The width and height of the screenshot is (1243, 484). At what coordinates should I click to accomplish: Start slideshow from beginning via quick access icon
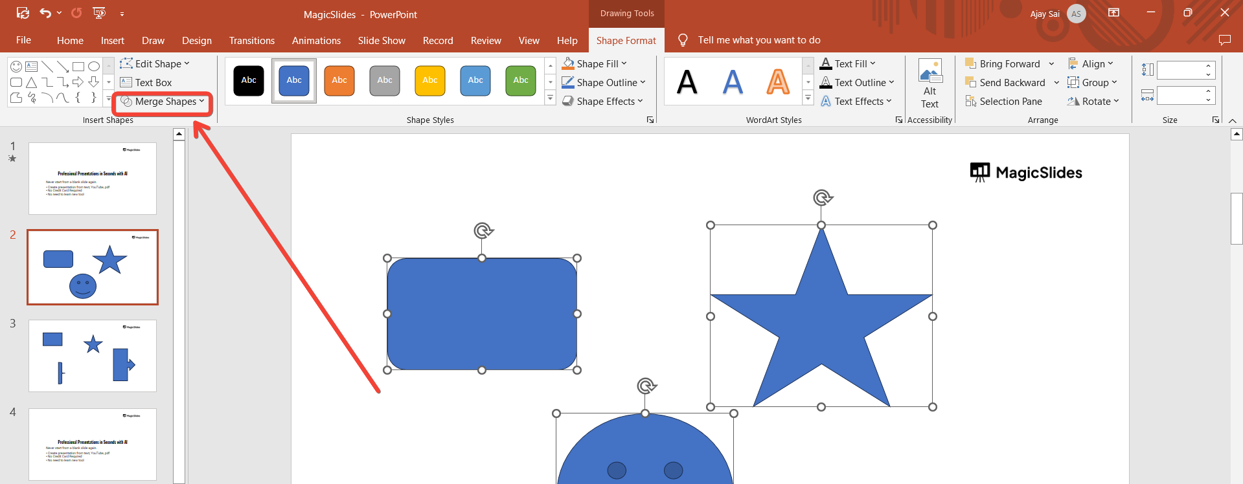pyautogui.click(x=99, y=13)
